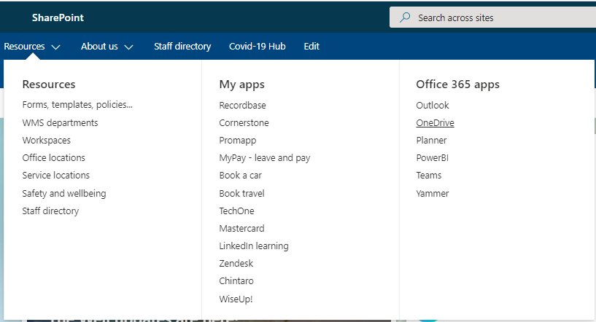Viewport: 596px width, 322px height.
Task: Launch Recordbase app link
Action: [242, 105]
